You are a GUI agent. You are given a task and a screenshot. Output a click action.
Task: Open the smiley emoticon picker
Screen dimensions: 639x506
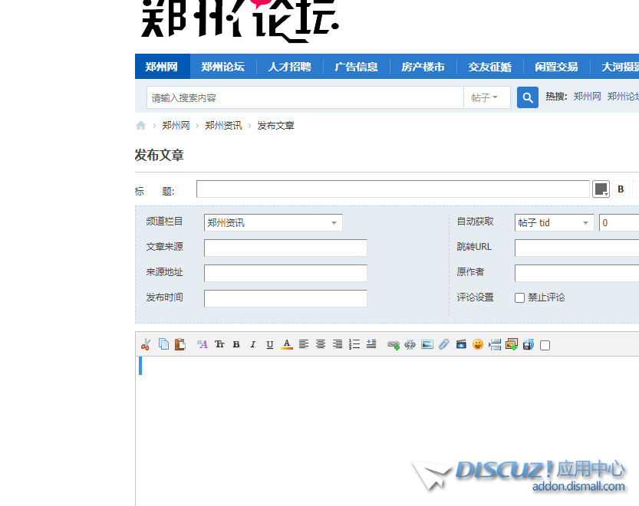[478, 345]
